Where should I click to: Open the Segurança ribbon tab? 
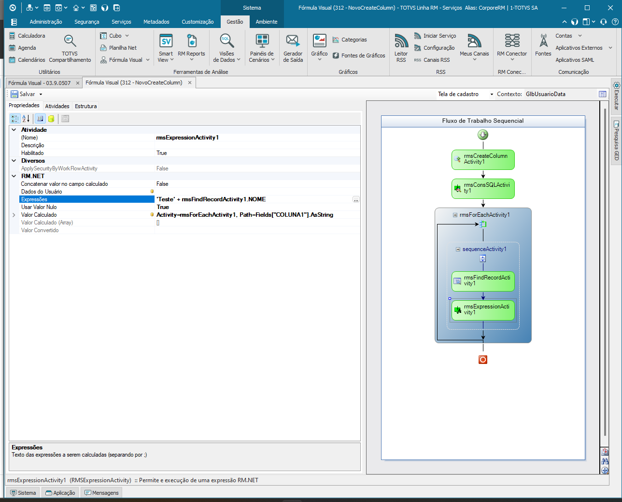coord(87,22)
